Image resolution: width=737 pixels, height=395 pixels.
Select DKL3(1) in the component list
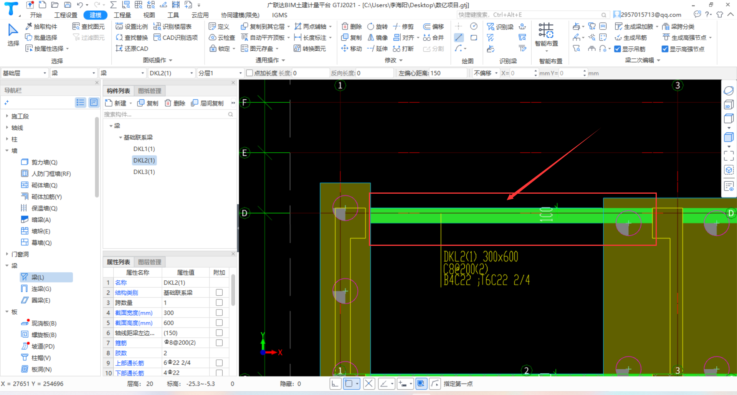144,172
